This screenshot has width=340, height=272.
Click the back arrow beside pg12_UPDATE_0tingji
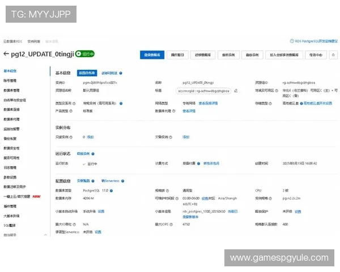click(x=6, y=54)
